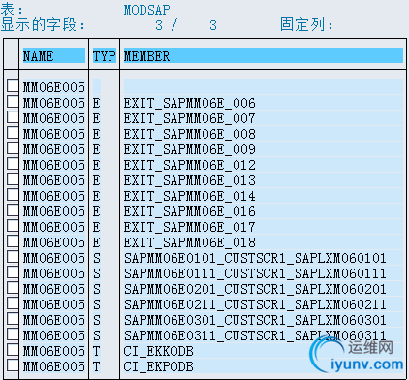Mark the checkbox for the EXIT_SAPMM06E_012 row
Screen dimensions: 409x380
tap(13, 164)
